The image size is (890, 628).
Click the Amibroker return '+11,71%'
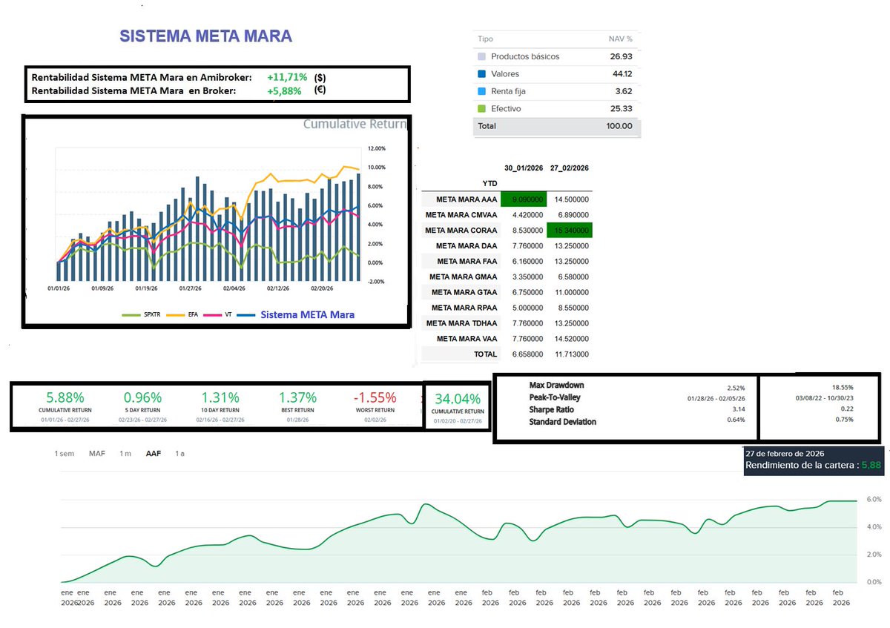[286, 76]
